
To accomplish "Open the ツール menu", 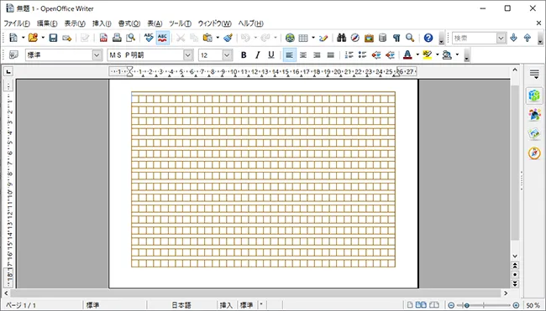I will pyautogui.click(x=180, y=23).
